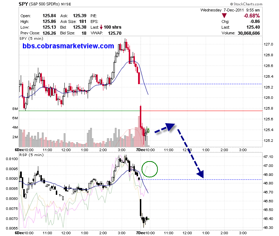Click the 0.8090 ratio axis label
The width and height of the screenshot is (279, 236).
coord(12,179)
